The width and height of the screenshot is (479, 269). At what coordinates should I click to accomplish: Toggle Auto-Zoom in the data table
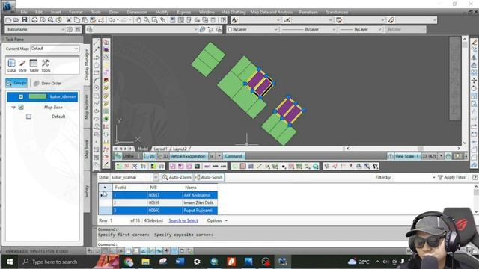[177, 177]
